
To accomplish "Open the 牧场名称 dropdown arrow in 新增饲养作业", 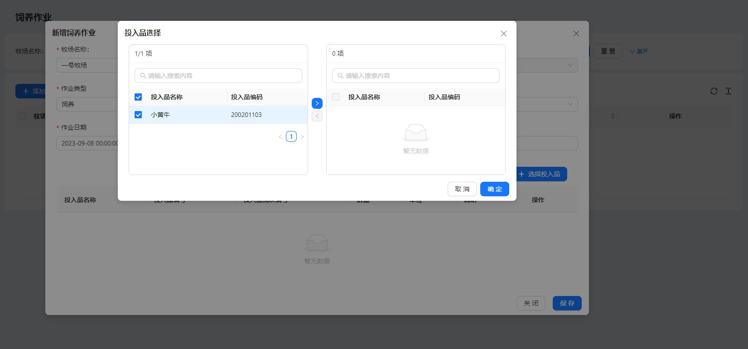I will (570, 65).
